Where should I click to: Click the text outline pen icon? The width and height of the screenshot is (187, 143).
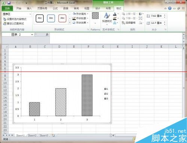pos(115,18)
